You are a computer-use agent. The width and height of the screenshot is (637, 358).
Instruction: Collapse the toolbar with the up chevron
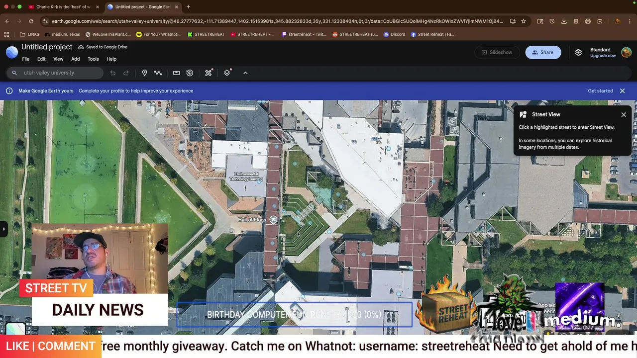pos(245,73)
